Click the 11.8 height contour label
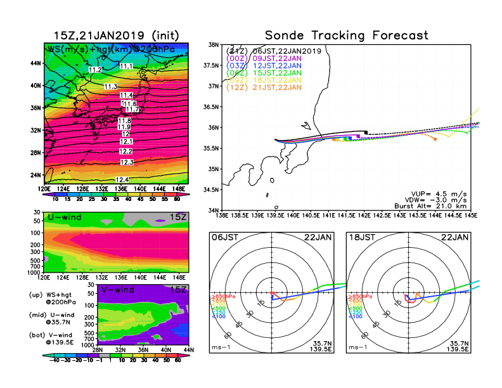Image resolution: width=502 pixels, height=388 pixels. tap(124, 120)
